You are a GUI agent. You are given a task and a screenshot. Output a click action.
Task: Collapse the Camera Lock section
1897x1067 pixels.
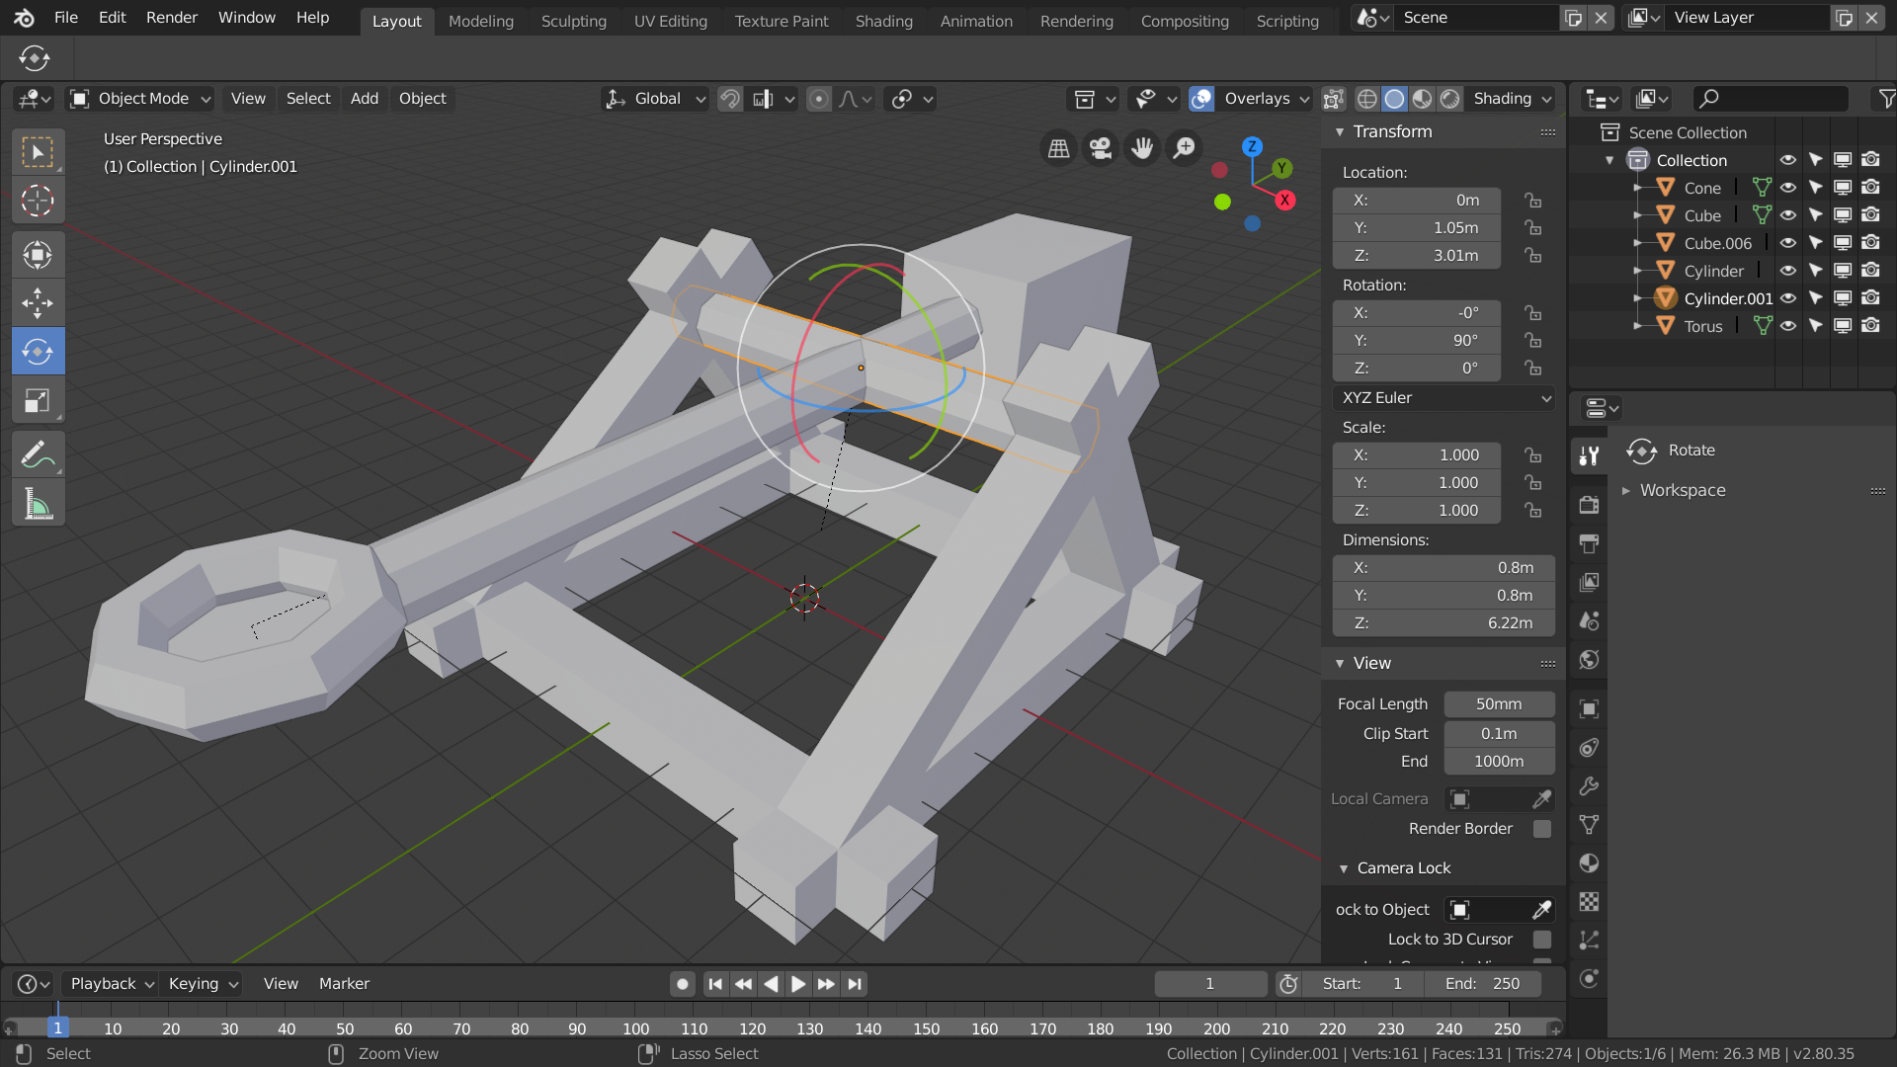tap(1344, 868)
